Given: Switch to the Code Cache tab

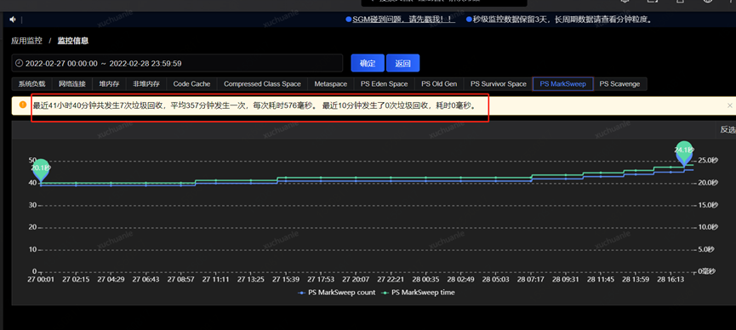Looking at the screenshot, I should click(192, 84).
